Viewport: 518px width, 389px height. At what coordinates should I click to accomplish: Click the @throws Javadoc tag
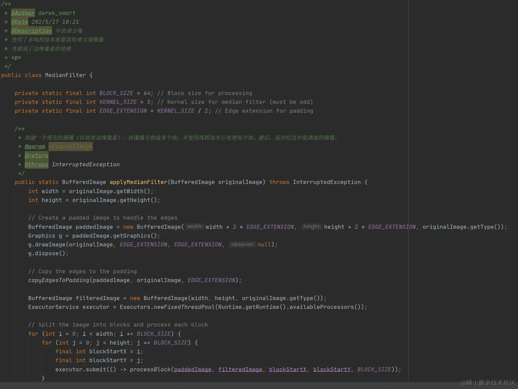(x=37, y=164)
